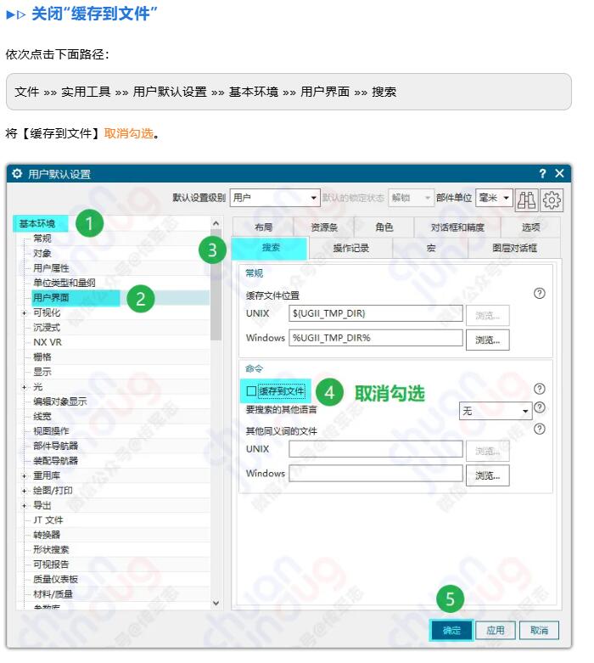Click help icon beside 要搜索的其他语言

pos(539,407)
